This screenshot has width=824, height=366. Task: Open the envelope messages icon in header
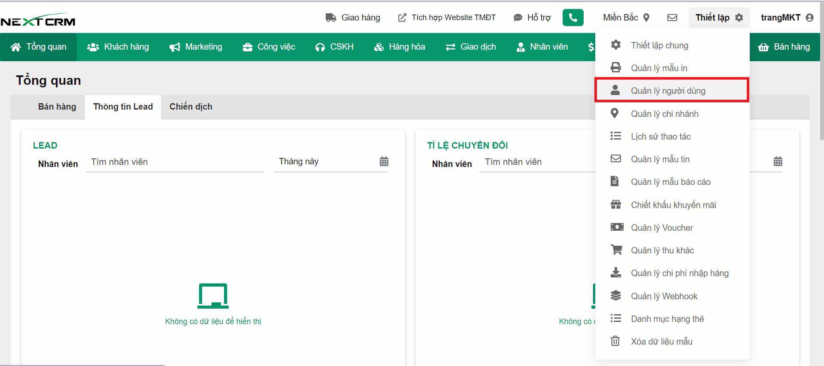[x=672, y=18]
